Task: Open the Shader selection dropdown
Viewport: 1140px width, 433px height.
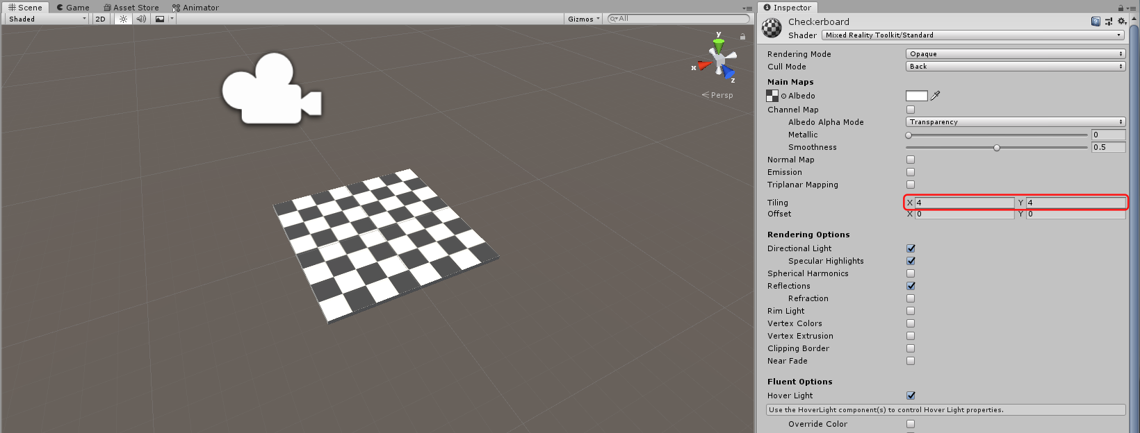Action: [972, 35]
